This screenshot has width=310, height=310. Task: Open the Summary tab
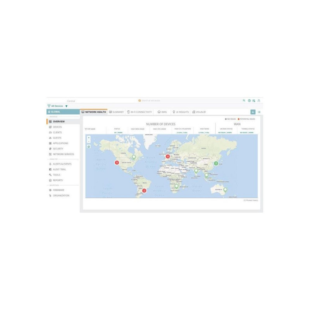coord(116,112)
